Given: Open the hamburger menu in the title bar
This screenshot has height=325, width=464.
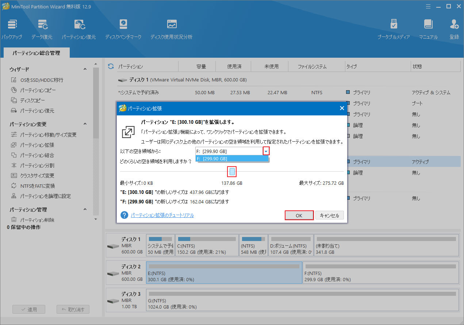Looking at the screenshot, I should (x=427, y=6).
